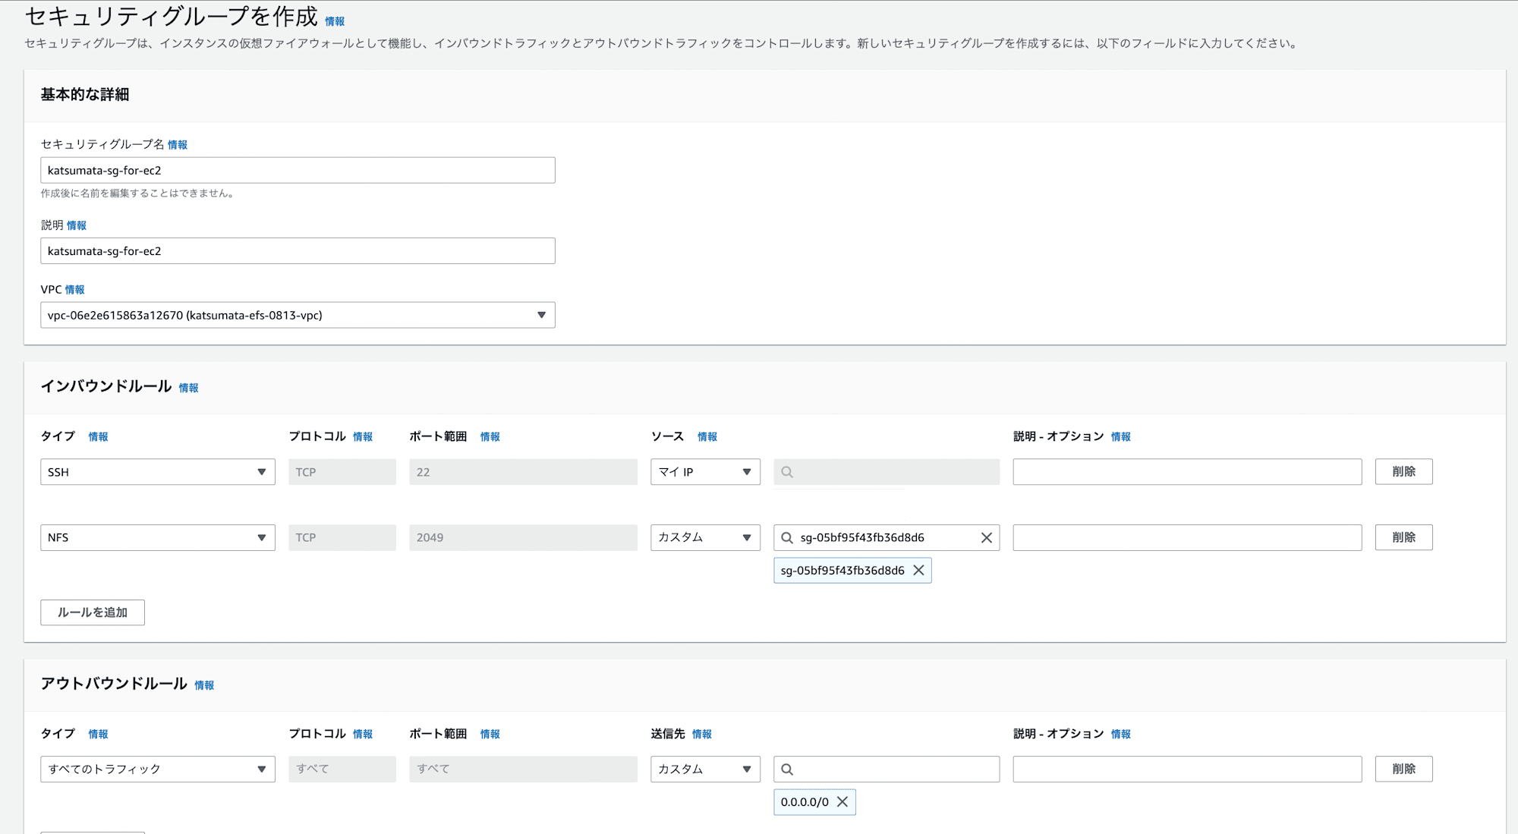This screenshot has width=1518, height=834.
Task: Click the port range field showing 2049
Action: click(523, 537)
